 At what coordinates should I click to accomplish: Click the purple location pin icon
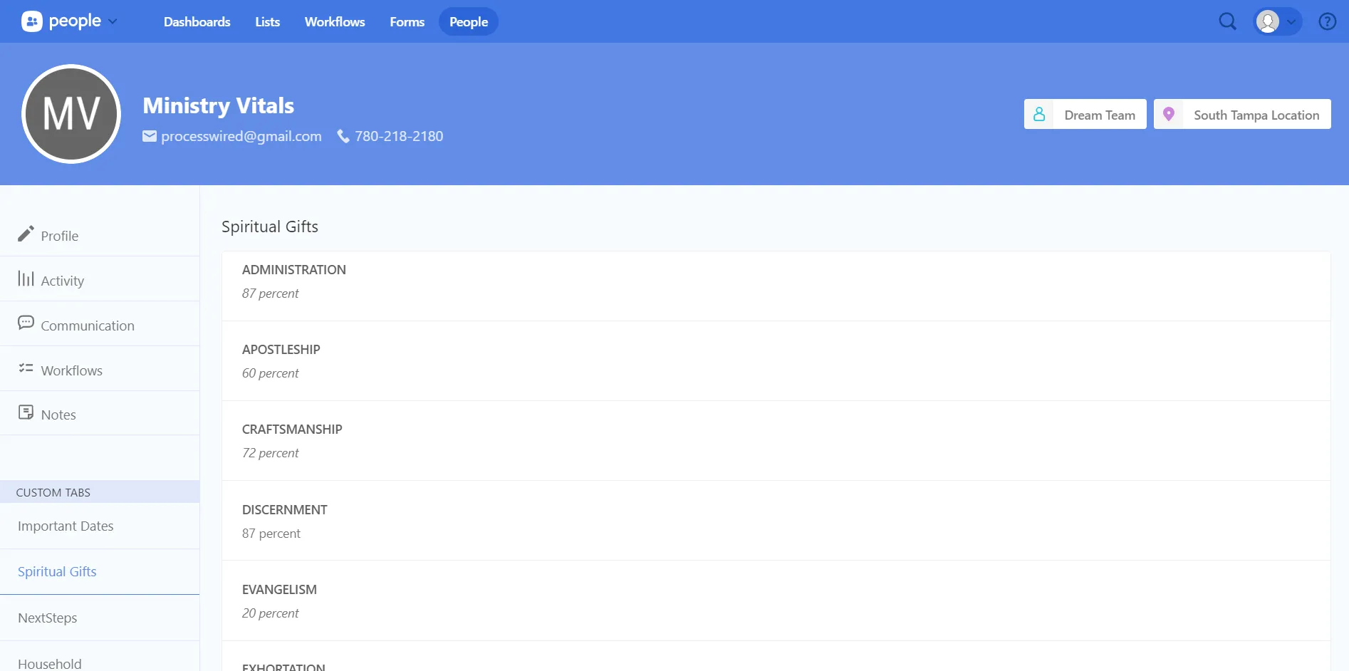[x=1168, y=113]
